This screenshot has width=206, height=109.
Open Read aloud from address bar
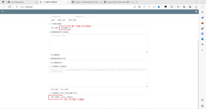pyautogui.click(x=144, y=7)
